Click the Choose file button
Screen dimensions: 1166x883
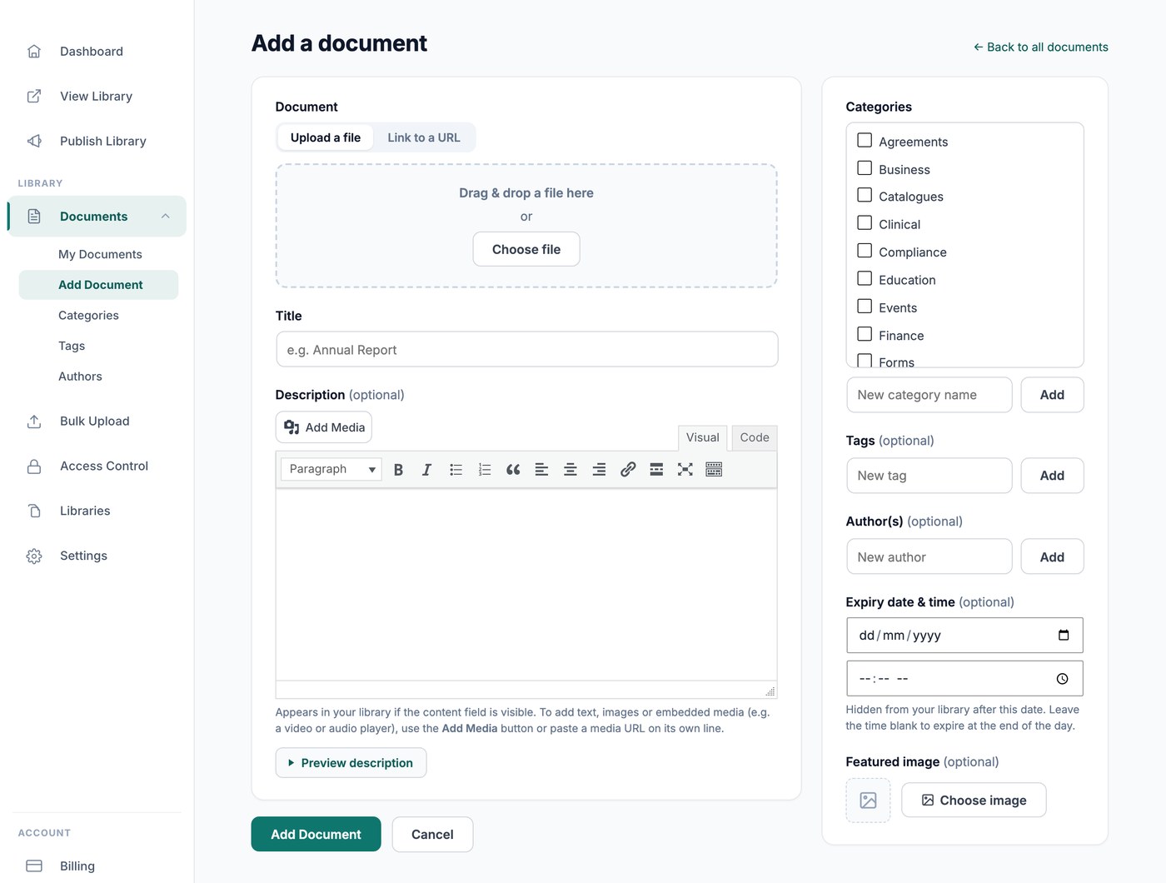[526, 250]
